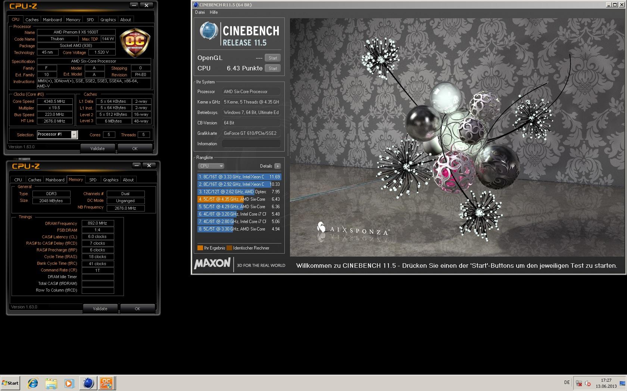Minimize the upper CPU-Z window

pos(134,6)
